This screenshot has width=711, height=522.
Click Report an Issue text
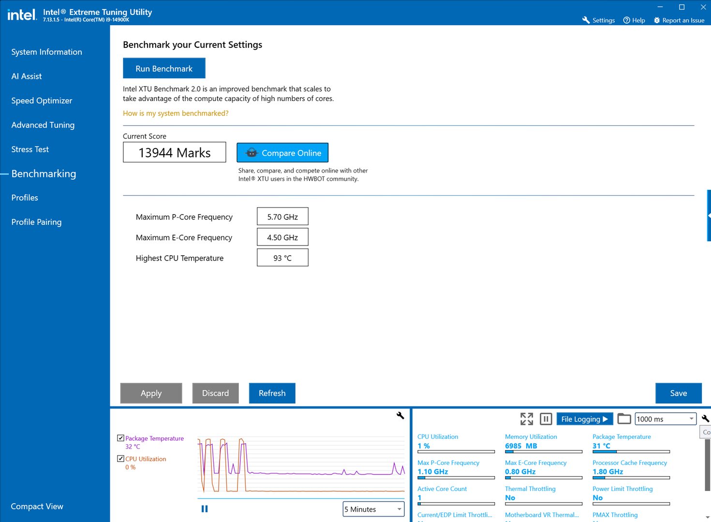tap(683, 20)
